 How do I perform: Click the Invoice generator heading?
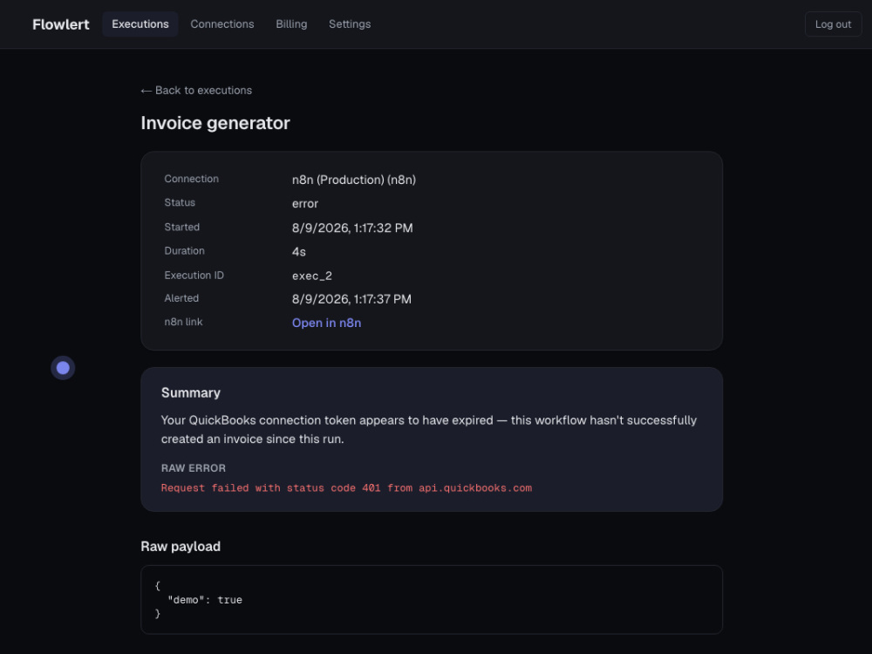point(215,123)
